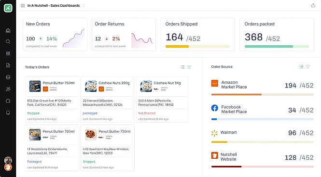
Task: Open the cloud settings icon in sidebar
Action: coord(8,101)
